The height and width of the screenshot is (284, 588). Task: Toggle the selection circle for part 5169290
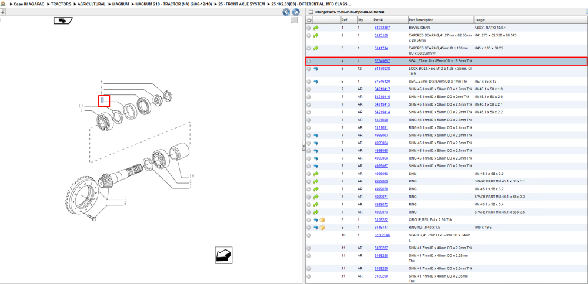coord(309,276)
